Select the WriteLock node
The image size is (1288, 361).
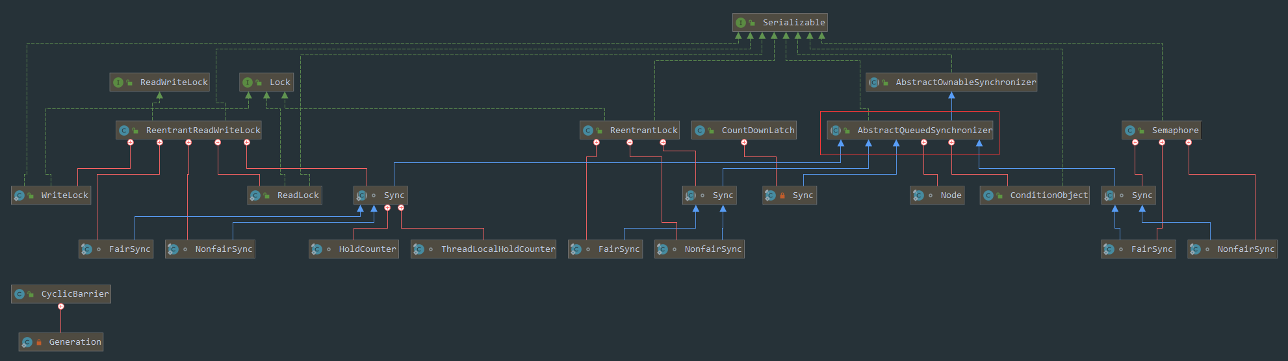(x=64, y=195)
